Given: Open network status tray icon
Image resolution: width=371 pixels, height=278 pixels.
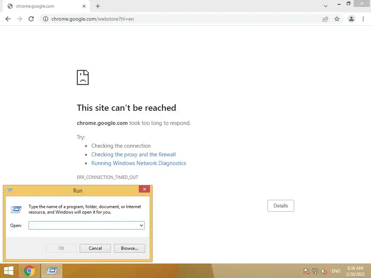Looking at the screenshot, I should (315, 271).
